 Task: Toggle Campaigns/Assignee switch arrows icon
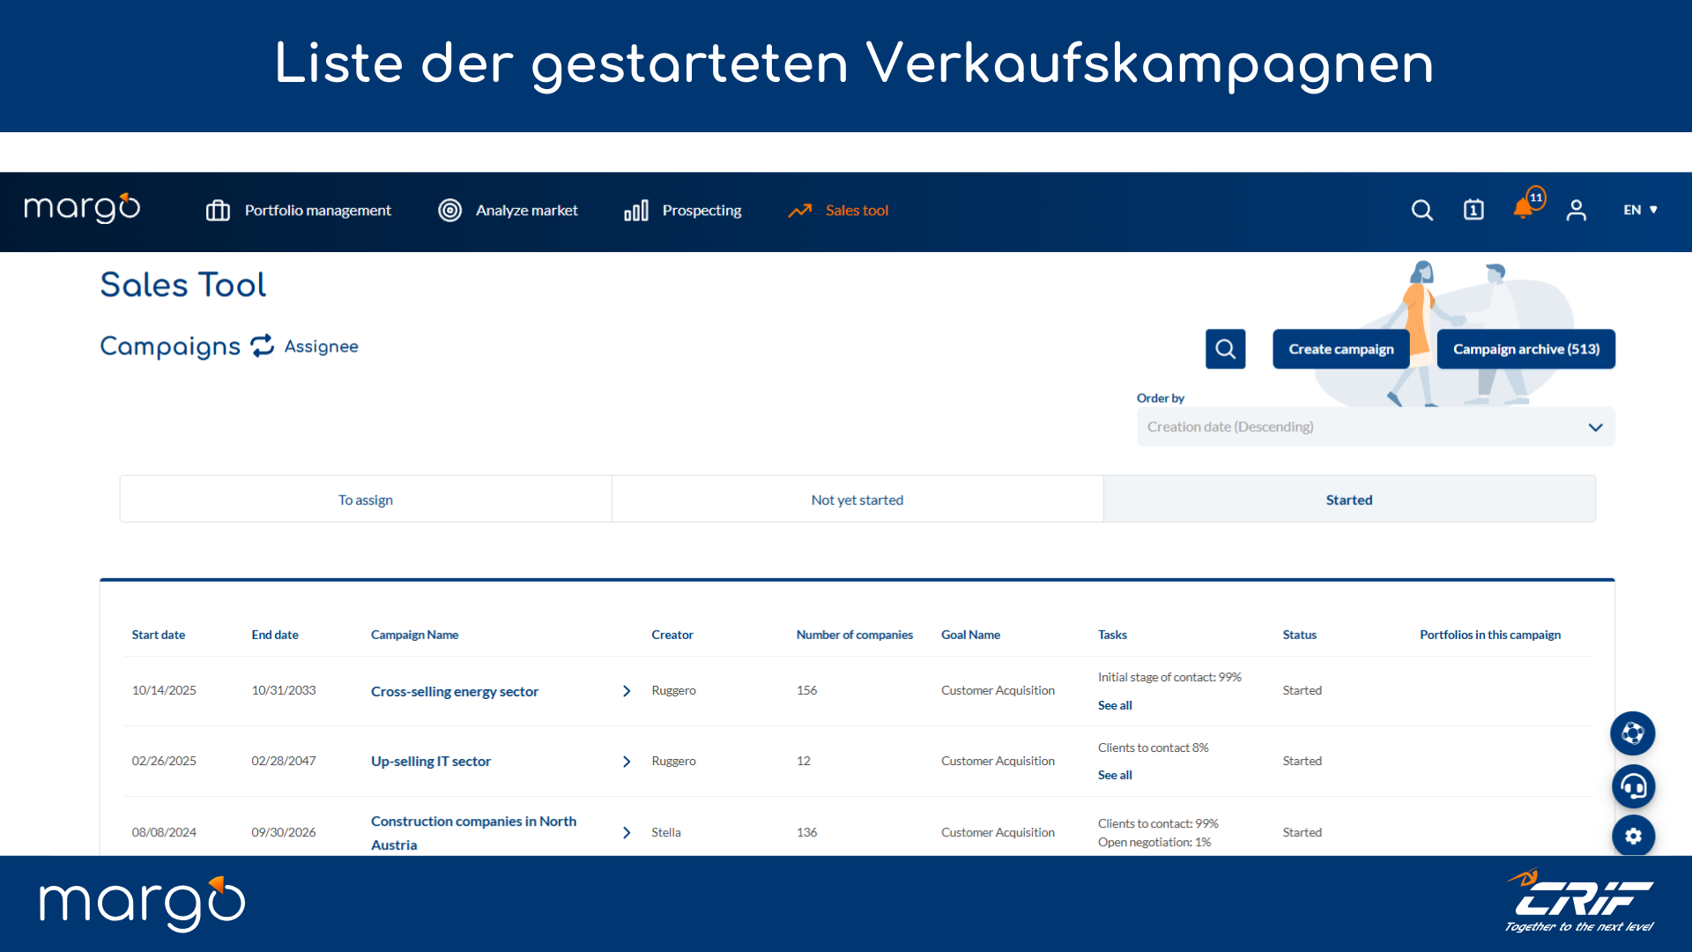(x=263, y=346)
